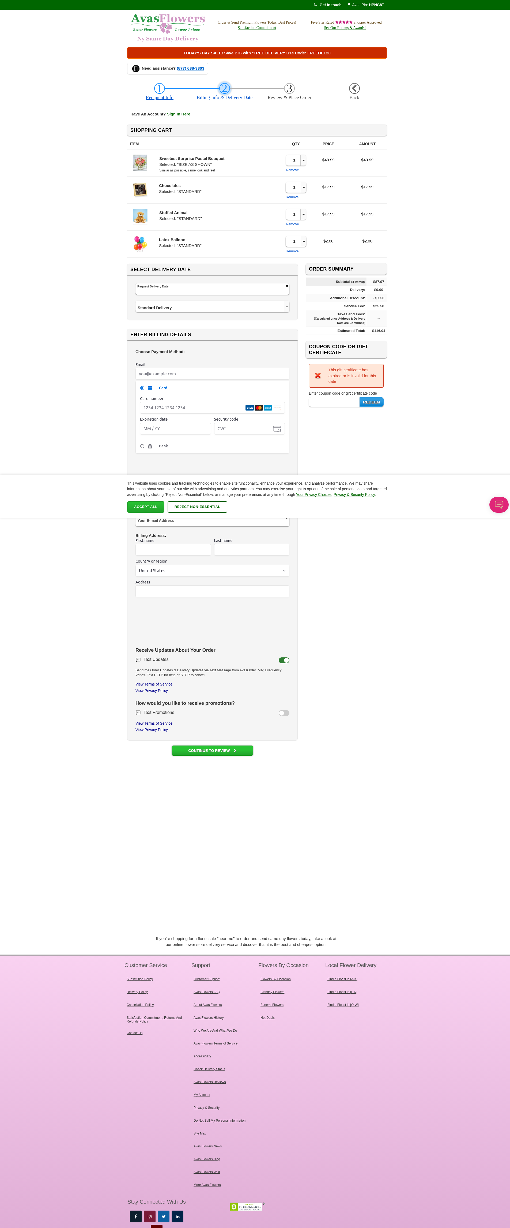Open the pink live chat bubble
Viewport: 510px width, 1228px height.
498,504
